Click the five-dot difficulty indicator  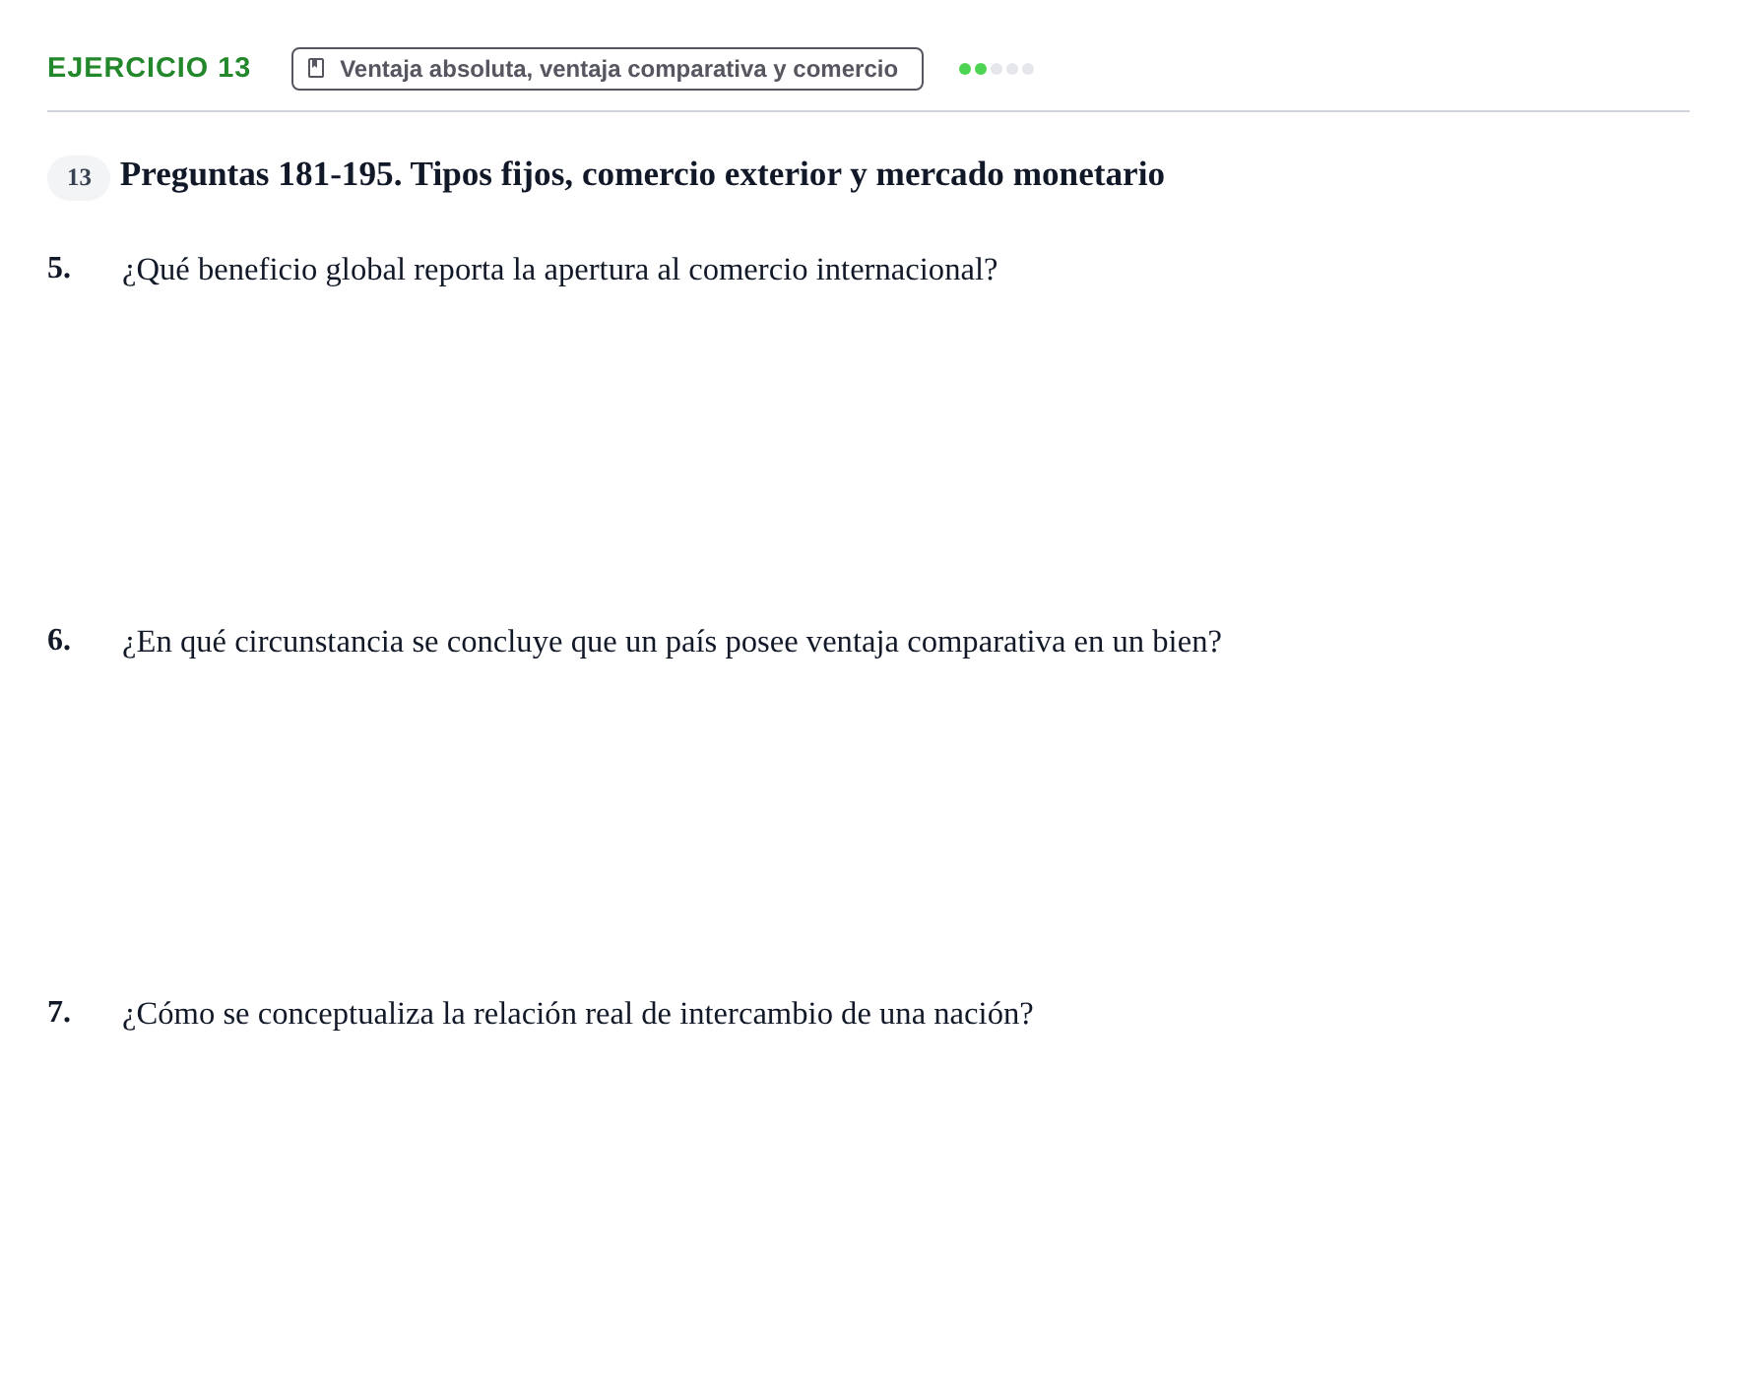point(997,69)
